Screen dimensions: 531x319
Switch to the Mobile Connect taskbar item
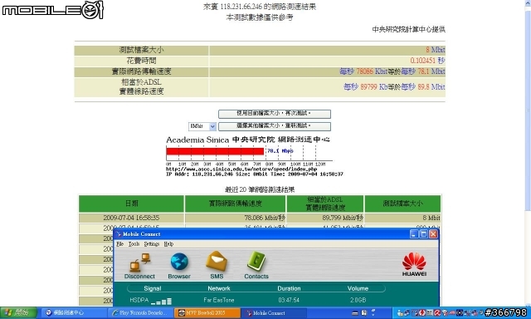(274, 313)
